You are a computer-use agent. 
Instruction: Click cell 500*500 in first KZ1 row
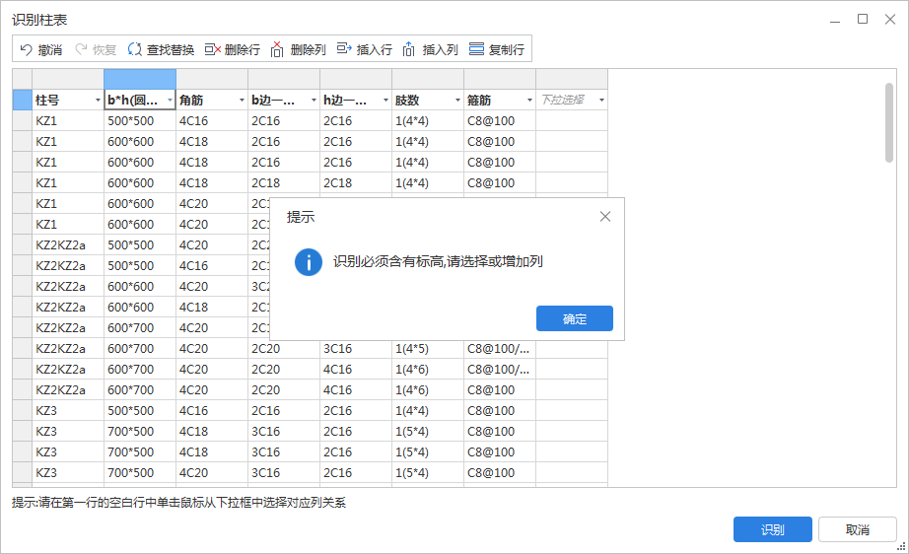[140, 121]
